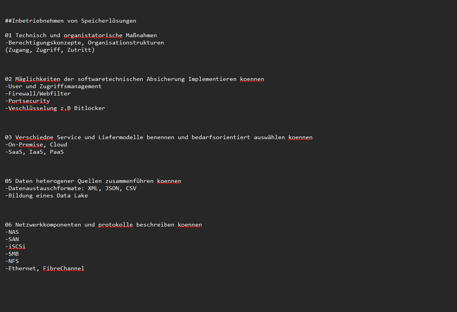Image resolution: width=457 pixels, height=312 pixels.
Task: Click the "Firewall/Webfilter" line
Action: pyautogui.click(x=39, y=94)
